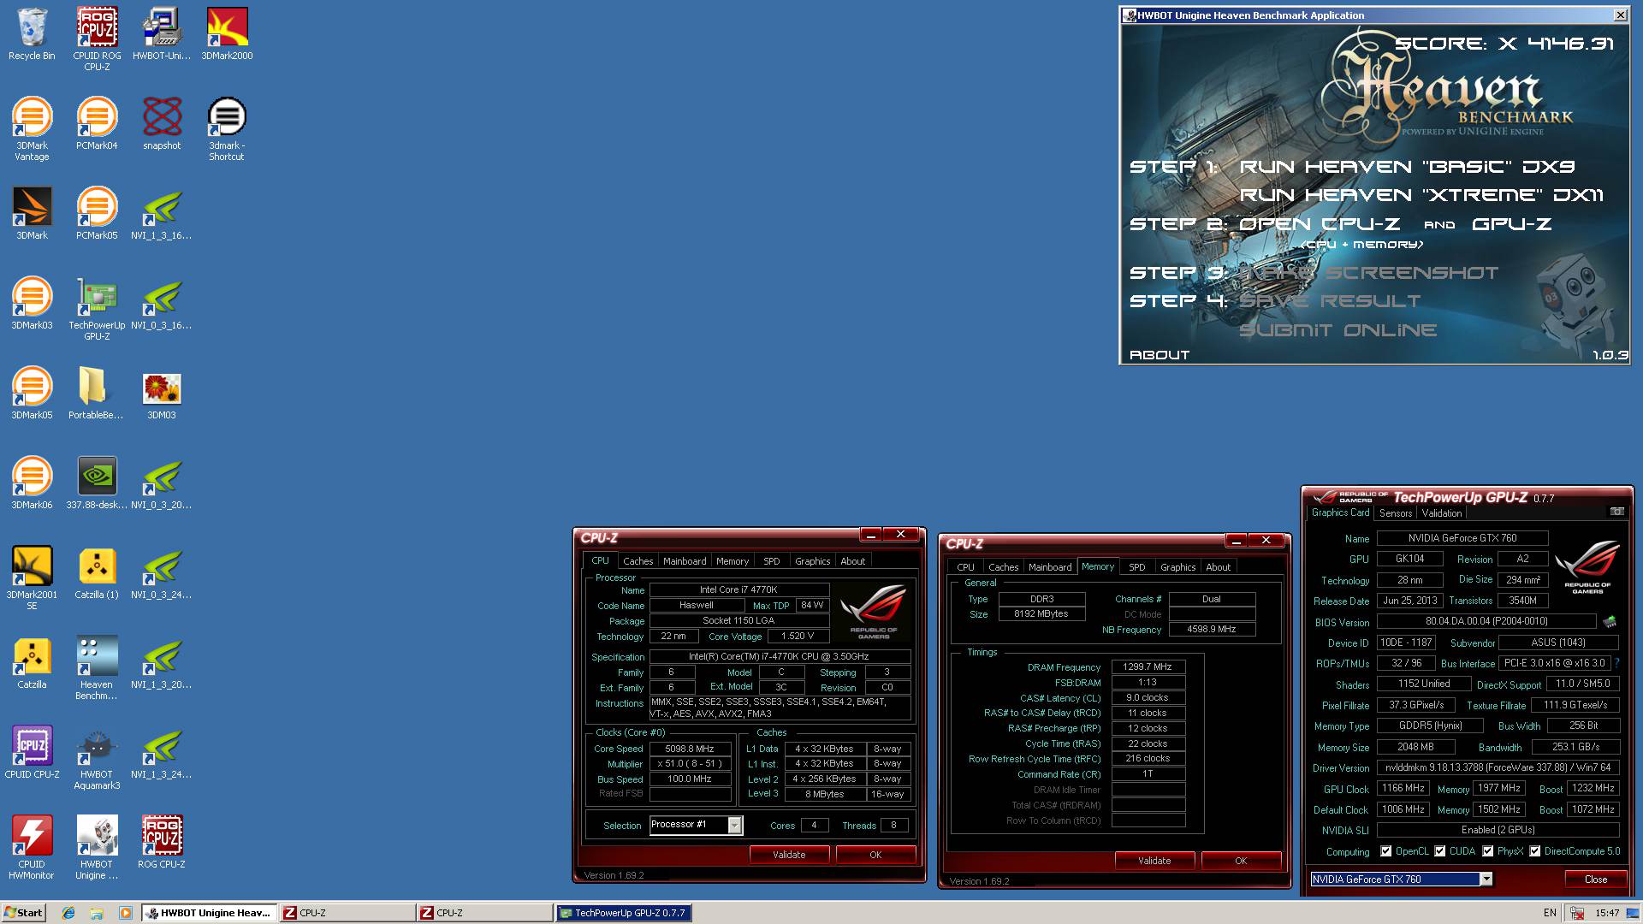Click EN language indicator in tray

pos(1550,913)
